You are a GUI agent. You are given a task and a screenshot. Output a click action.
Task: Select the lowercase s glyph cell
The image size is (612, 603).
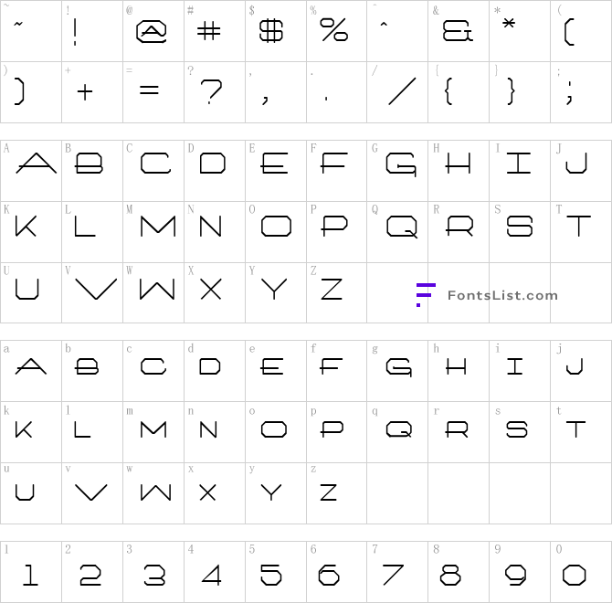(x=520, y=432)
